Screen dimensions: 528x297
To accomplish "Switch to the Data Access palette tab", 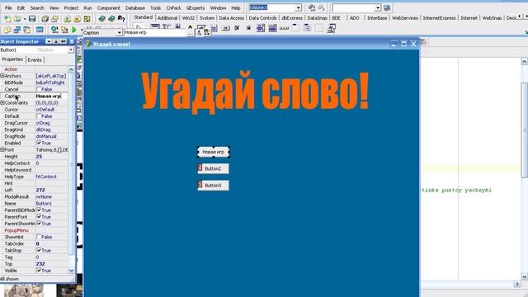I will pos(231,18).
